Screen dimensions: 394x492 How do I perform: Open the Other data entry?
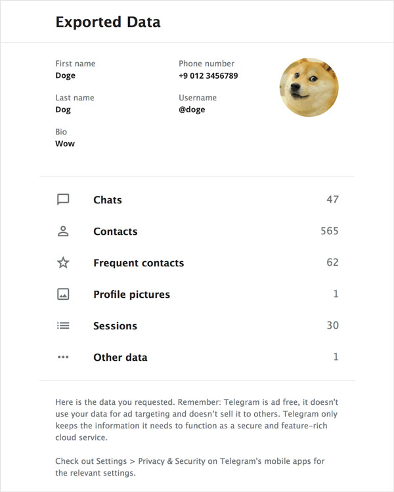(120, 358)
